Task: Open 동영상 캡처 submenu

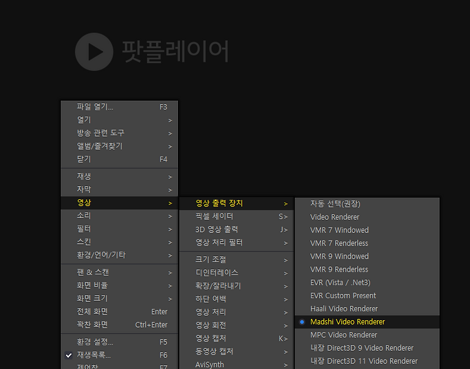Action: pyautogui.click(x=236, y=352)
